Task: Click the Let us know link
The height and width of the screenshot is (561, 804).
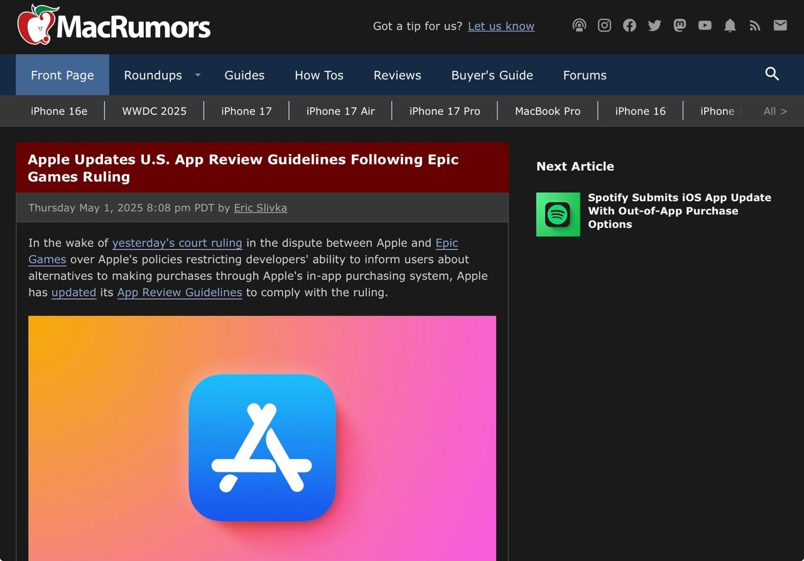Action: coord(501,26)
